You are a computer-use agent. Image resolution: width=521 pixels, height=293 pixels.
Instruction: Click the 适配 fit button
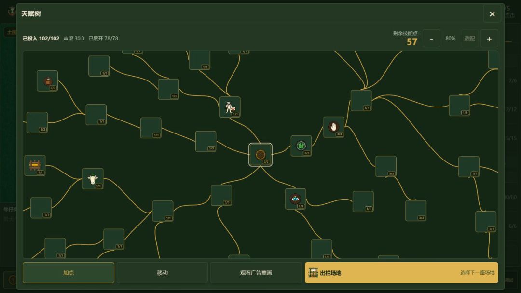469,39
